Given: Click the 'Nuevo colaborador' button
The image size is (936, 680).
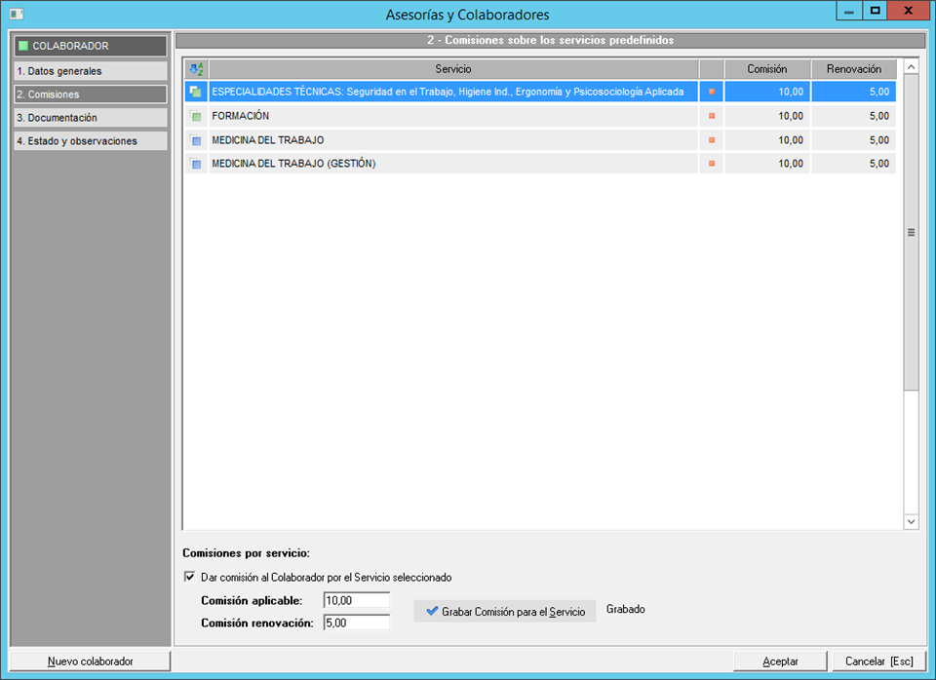Looking at the screenshot, I should [90, 661].
